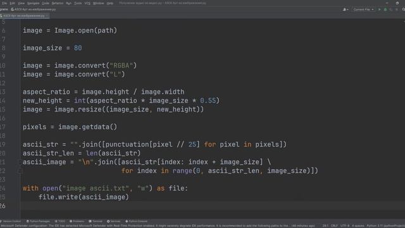405x228 pixels.
Task: Click the Python 3.11 interpreter indicator
Action: [x=385, y=226]
